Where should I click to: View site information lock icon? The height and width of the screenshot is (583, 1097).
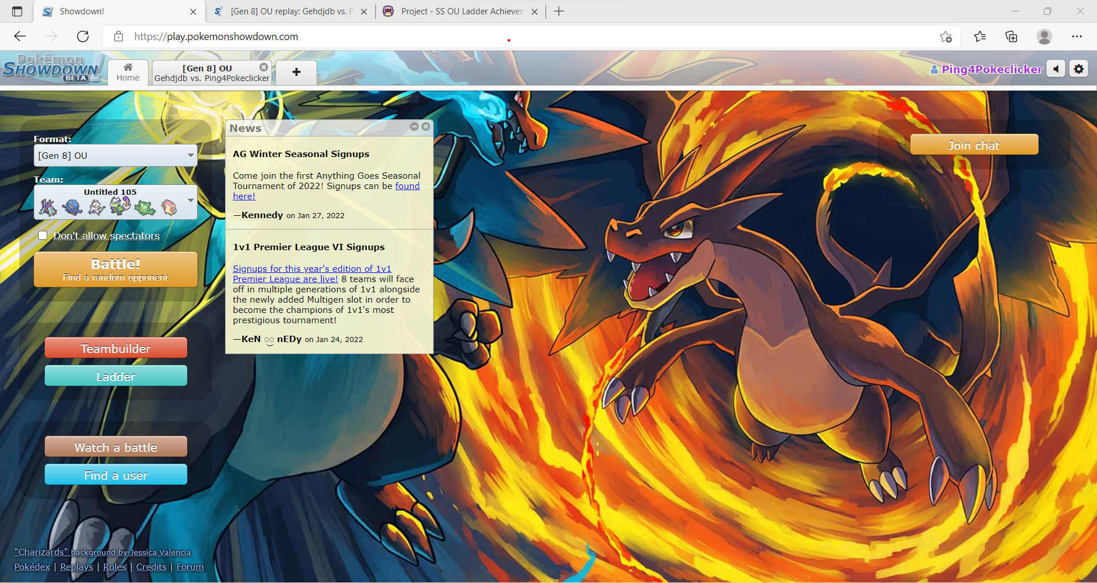[x=118, y=37]
